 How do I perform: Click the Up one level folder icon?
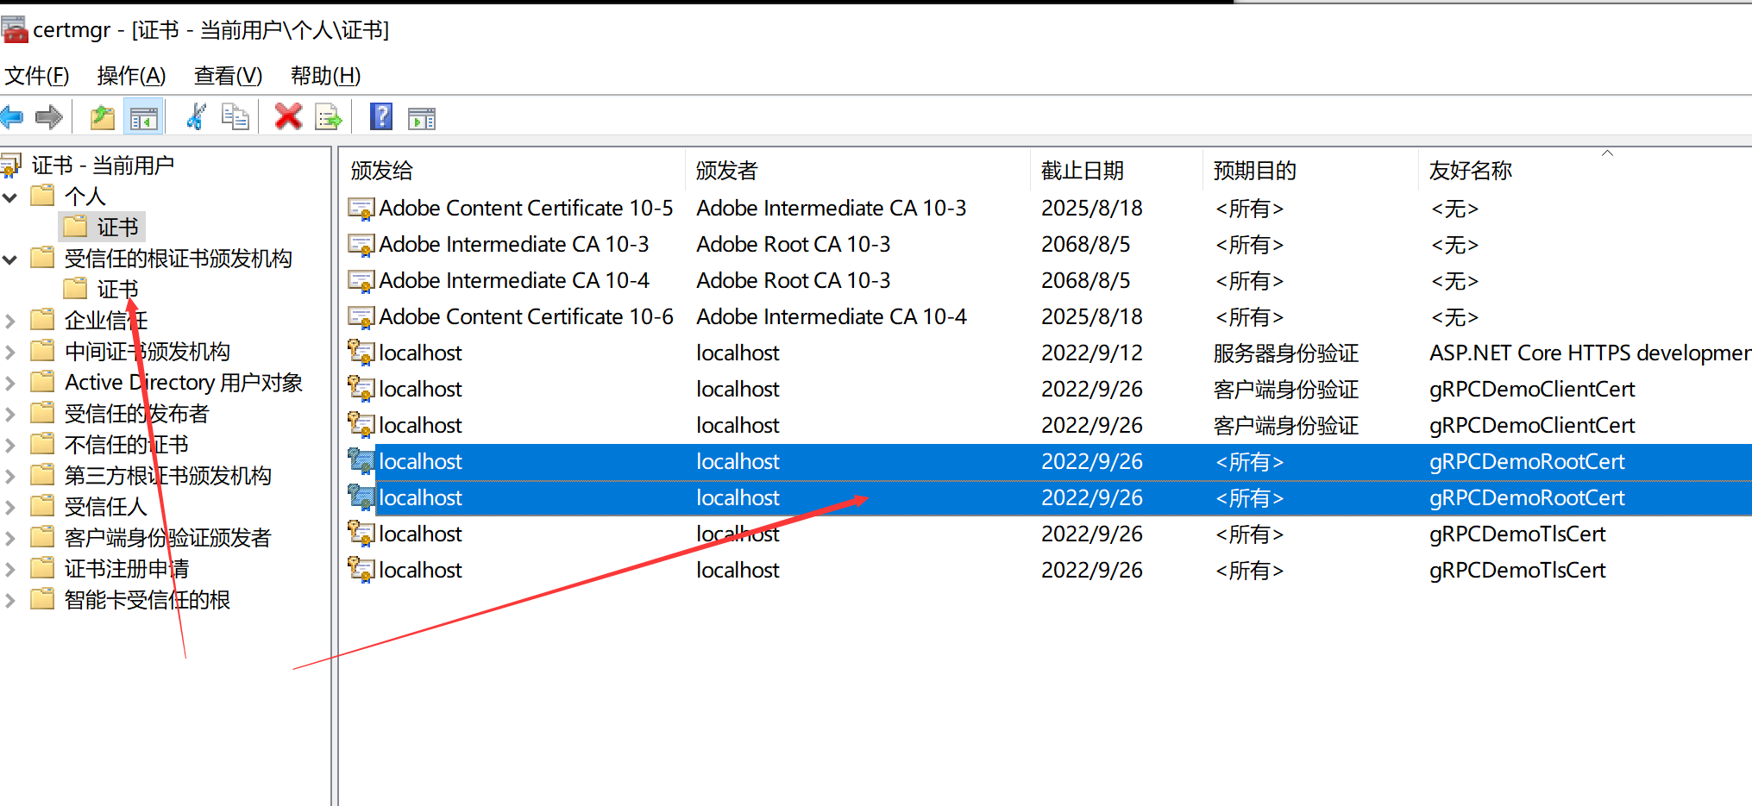(103, 117)
